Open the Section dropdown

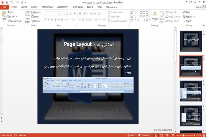tap(36, 21)
